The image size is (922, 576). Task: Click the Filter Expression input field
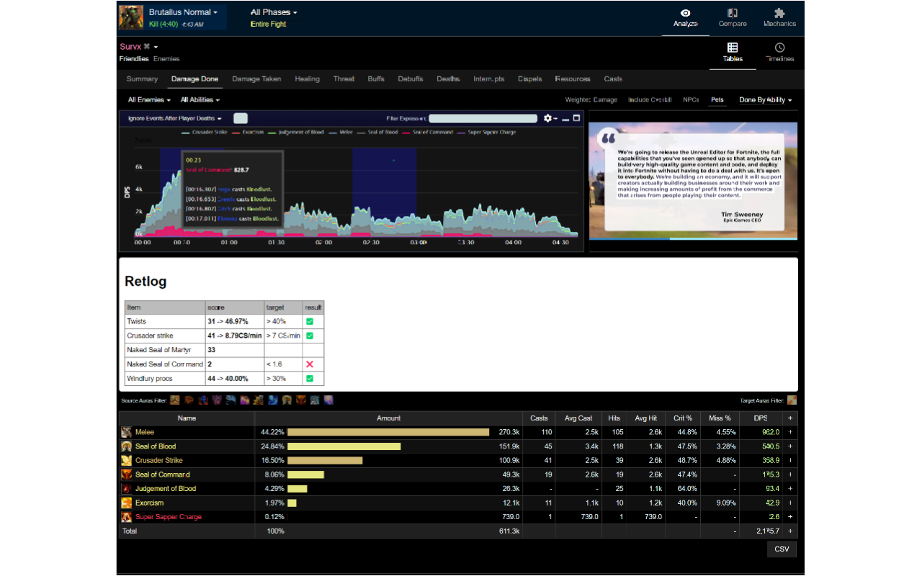(483, 118)
